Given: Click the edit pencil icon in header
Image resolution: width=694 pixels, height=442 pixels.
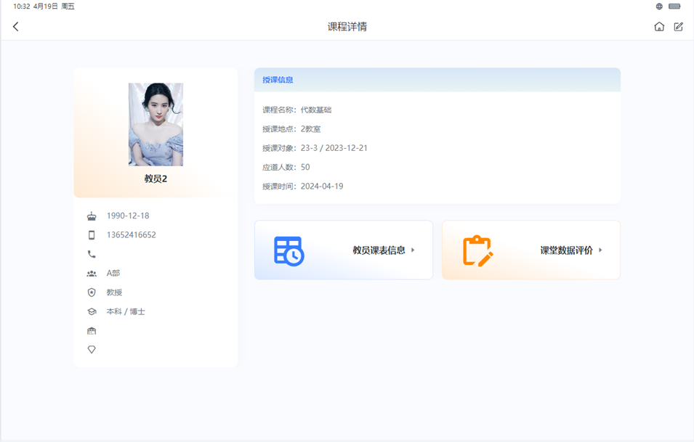Looking at the screenshot, I should [679, 27].
